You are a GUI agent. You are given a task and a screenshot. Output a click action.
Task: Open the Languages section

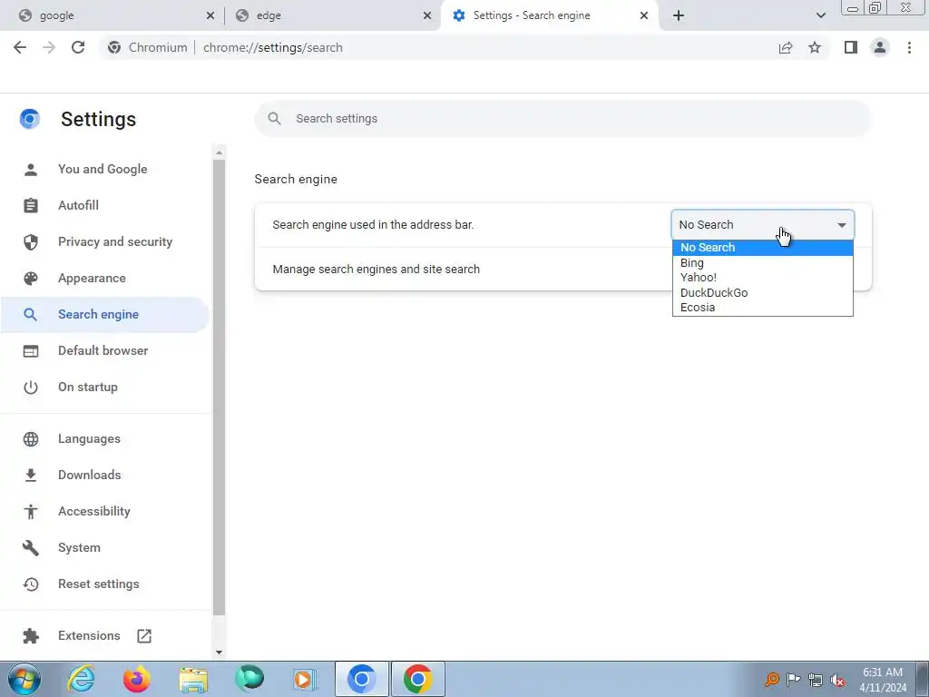(x=105, y=438)
